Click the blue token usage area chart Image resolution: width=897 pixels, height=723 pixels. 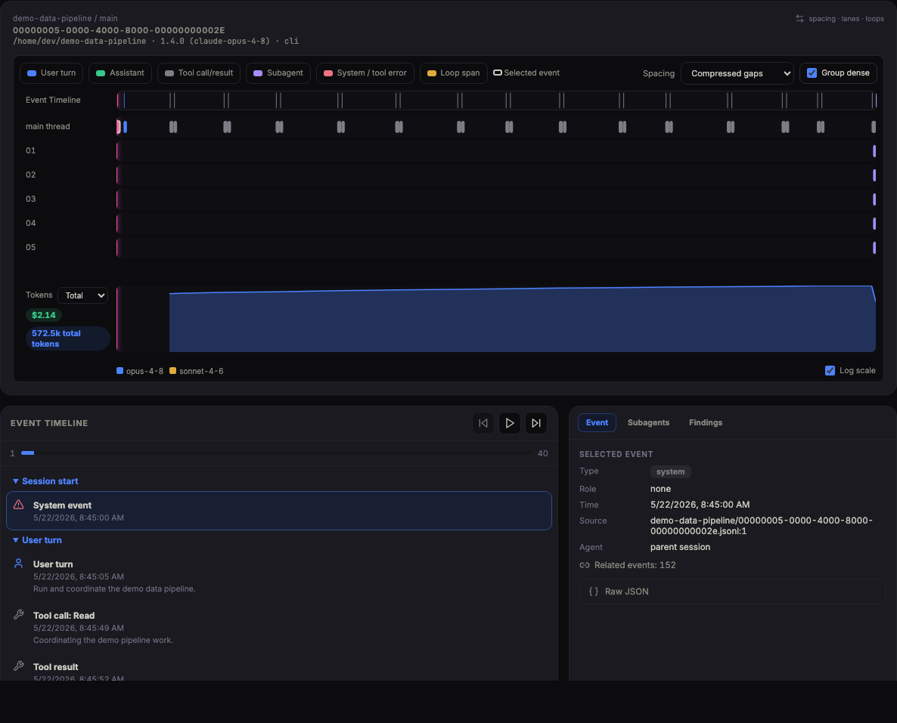(x=523, y=320)
